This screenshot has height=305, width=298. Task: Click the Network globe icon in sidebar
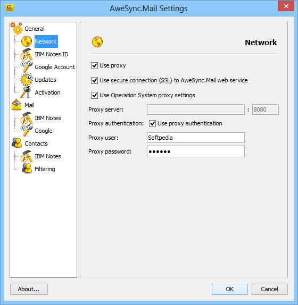(x=27, y=41)
